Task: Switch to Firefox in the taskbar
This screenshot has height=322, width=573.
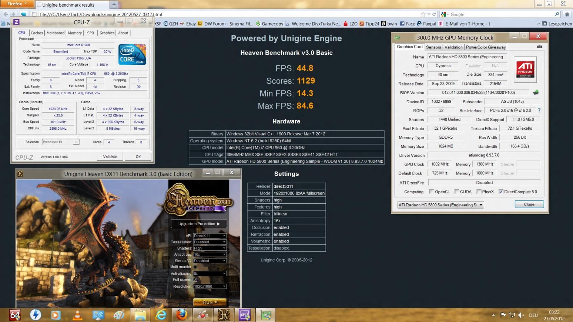Action: (x=182, y=315)
